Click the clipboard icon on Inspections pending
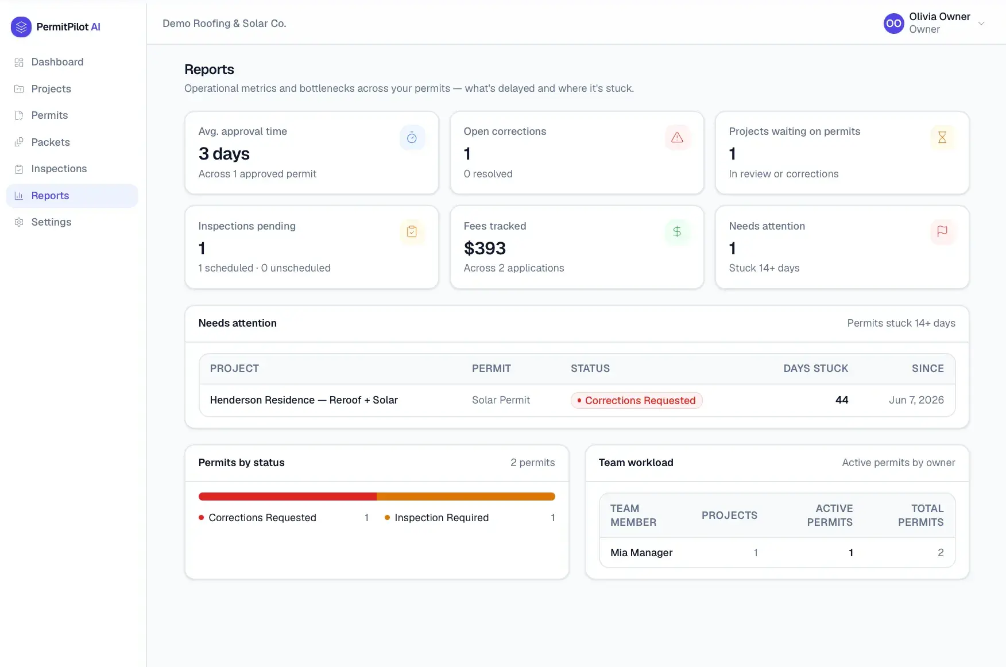The image size is (1006, 667). point(412,232)
